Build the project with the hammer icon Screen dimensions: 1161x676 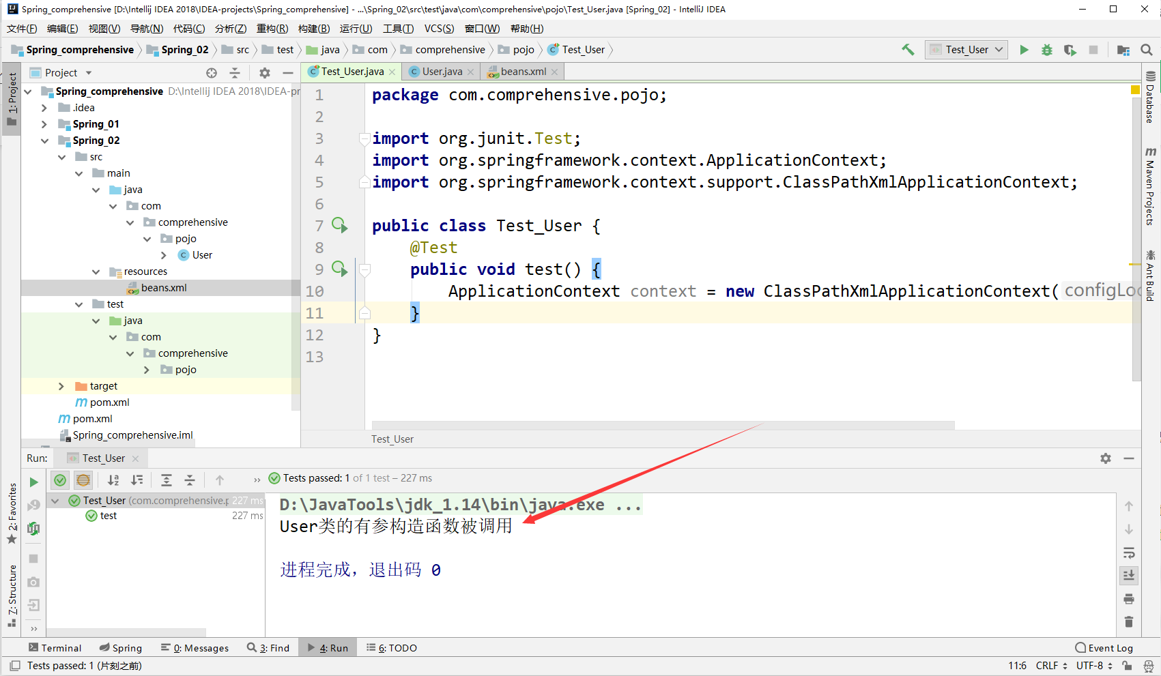tap(908, 49)
